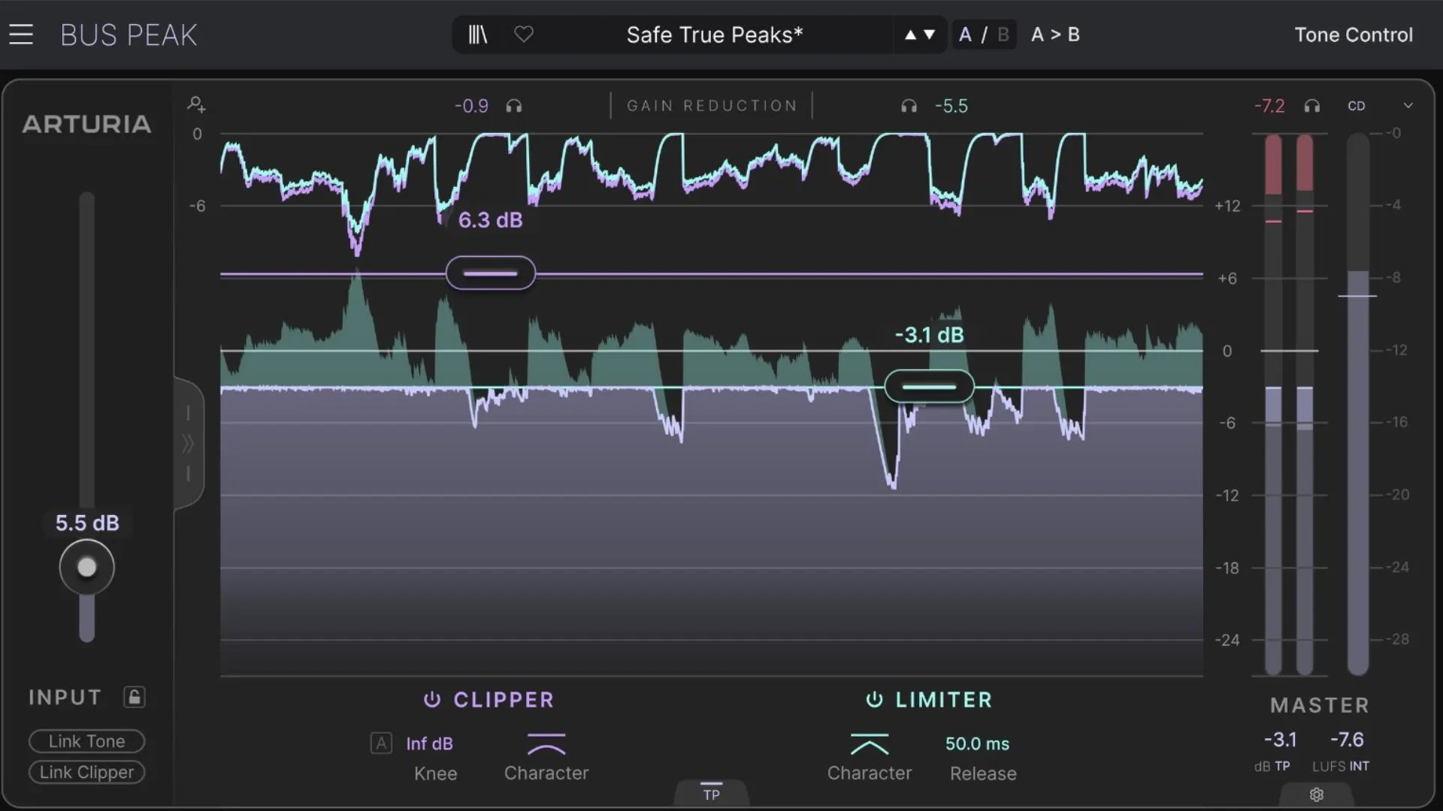Toggle the Limiter power button
Screen dimensions: 1443x811
(x=873, y=700)
